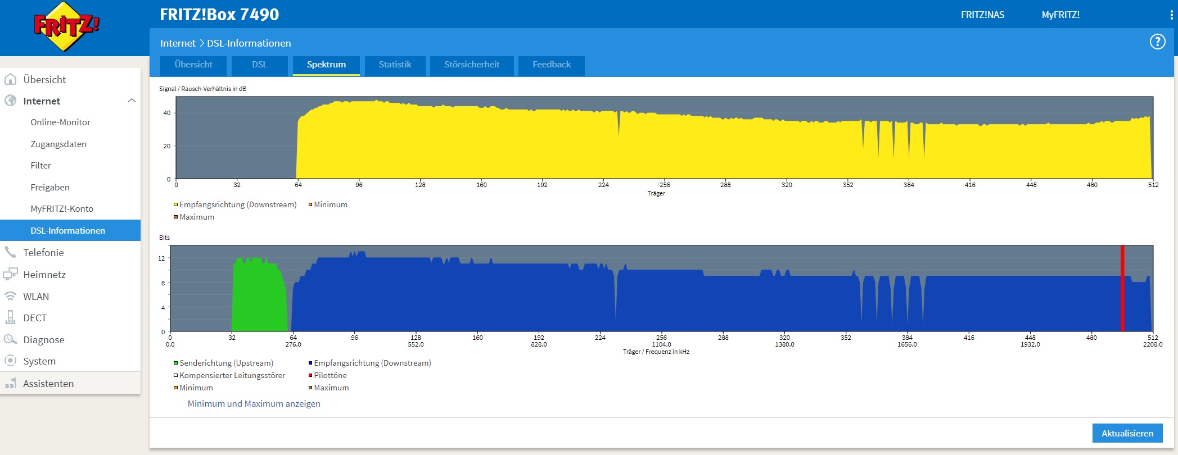Select the Spektrum tab
The width and height of the screenshot is (1178, 455).
[326, 65]
